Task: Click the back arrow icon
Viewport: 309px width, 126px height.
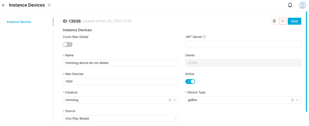Action: (3, 5)
